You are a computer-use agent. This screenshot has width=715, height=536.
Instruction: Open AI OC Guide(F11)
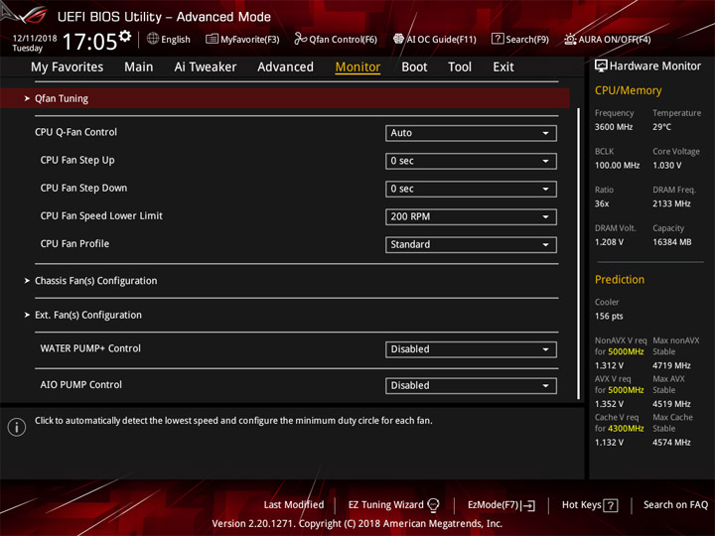click(x=435, y=39)
